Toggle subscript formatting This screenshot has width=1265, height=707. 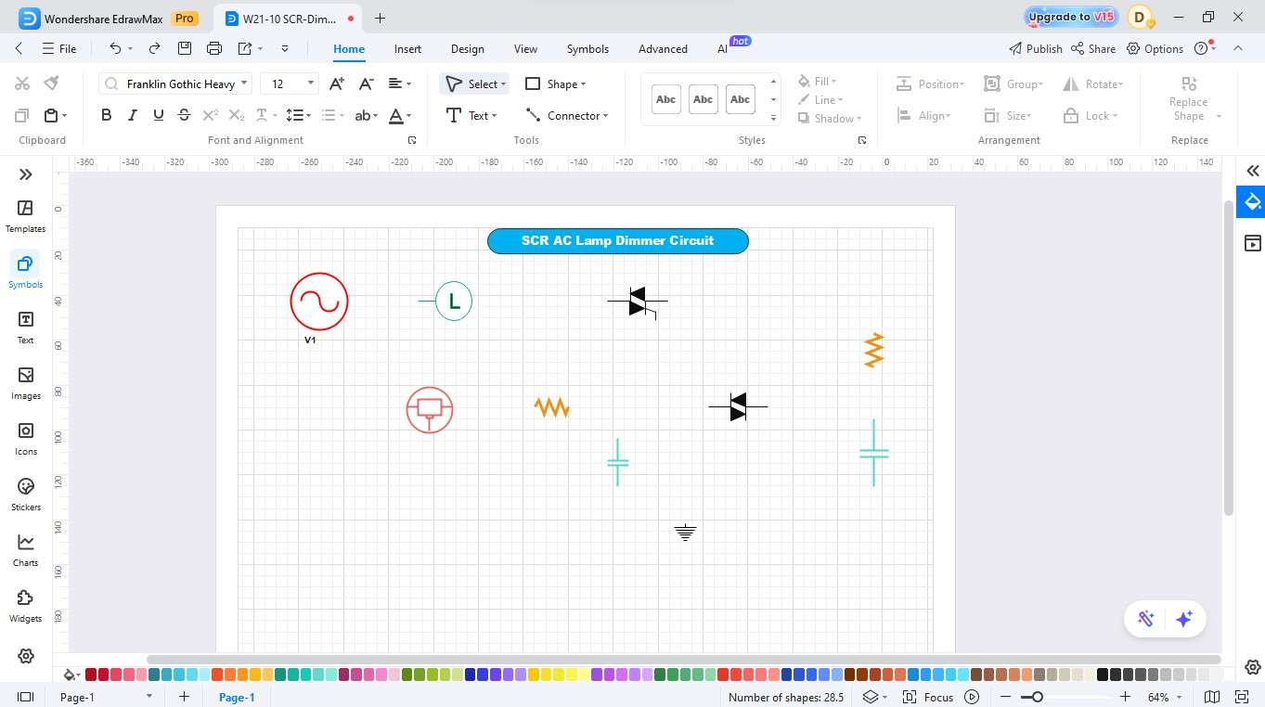click(237, 115)
